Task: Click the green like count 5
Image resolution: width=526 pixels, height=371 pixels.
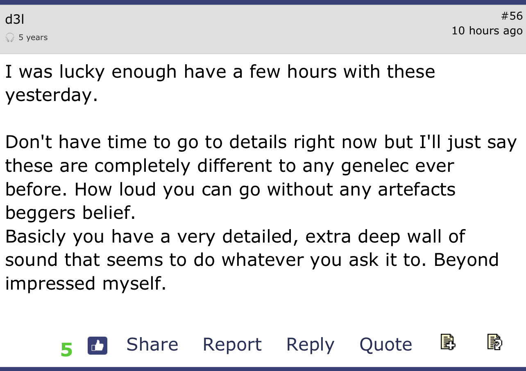Action: click(67, 349)
